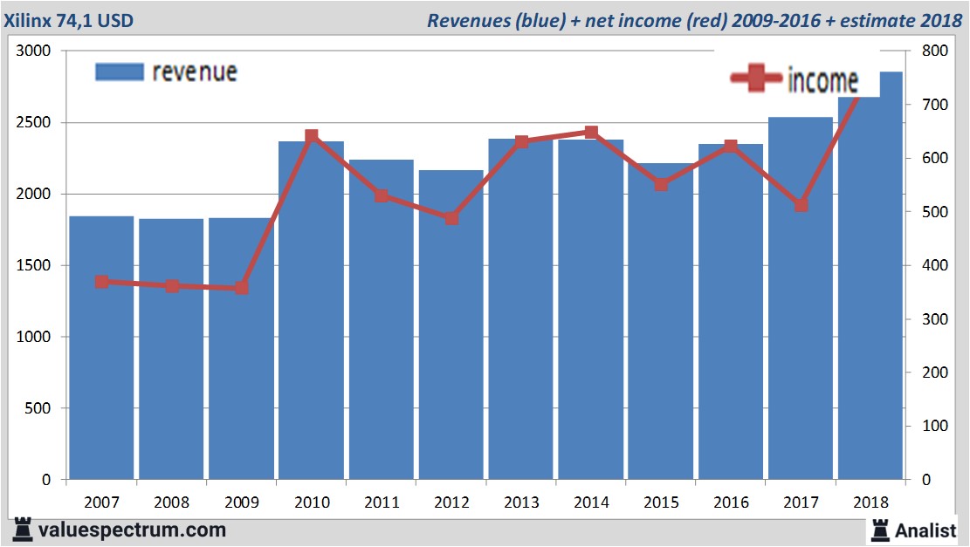Click the 2012 income data point

451,218
